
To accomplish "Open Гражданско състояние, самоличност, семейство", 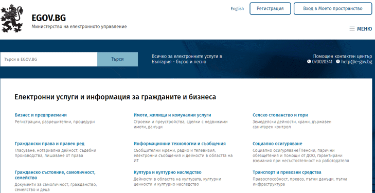I will coord(55,175).
